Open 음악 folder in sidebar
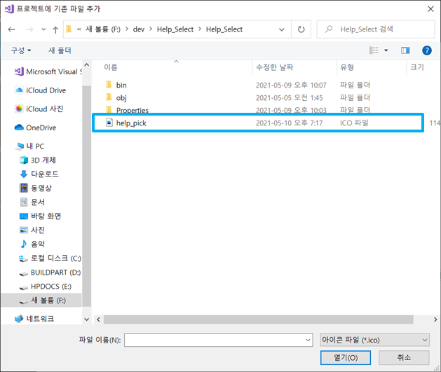The width and height of the screenshot is (441, 372). coord(32,244)
